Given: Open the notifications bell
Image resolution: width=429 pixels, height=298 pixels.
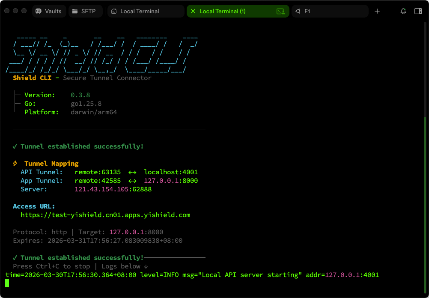Looking at the screenshot, I should tap(403, 11).
